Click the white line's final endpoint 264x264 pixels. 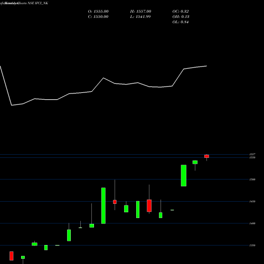pos(206,66)
